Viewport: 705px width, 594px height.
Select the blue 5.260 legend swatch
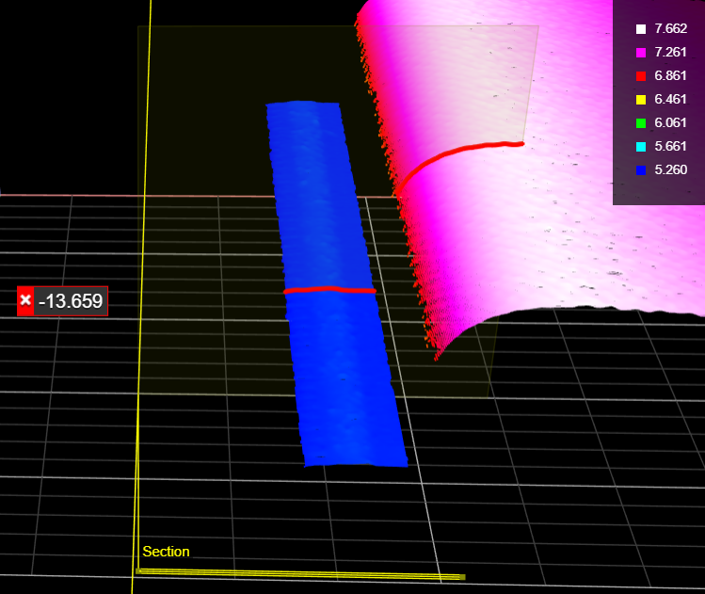(641, 170)
